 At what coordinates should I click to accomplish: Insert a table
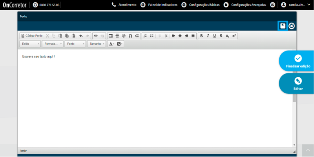(x=111, y=36)
